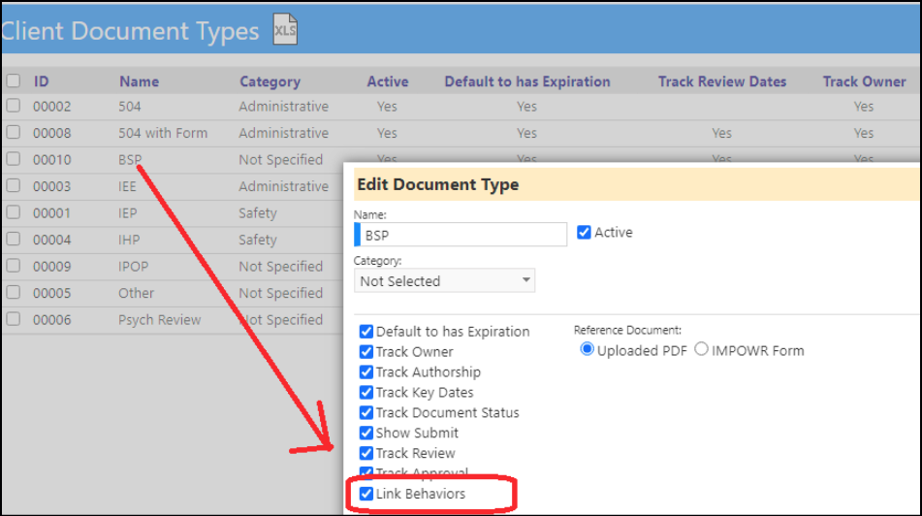Toggle Default to has Expiration checkbox
This screenshot has height=516, width=922.
(x=366, y=332)
